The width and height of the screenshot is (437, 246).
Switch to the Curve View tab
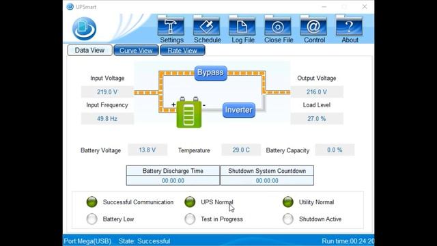(x=136, y=51)
